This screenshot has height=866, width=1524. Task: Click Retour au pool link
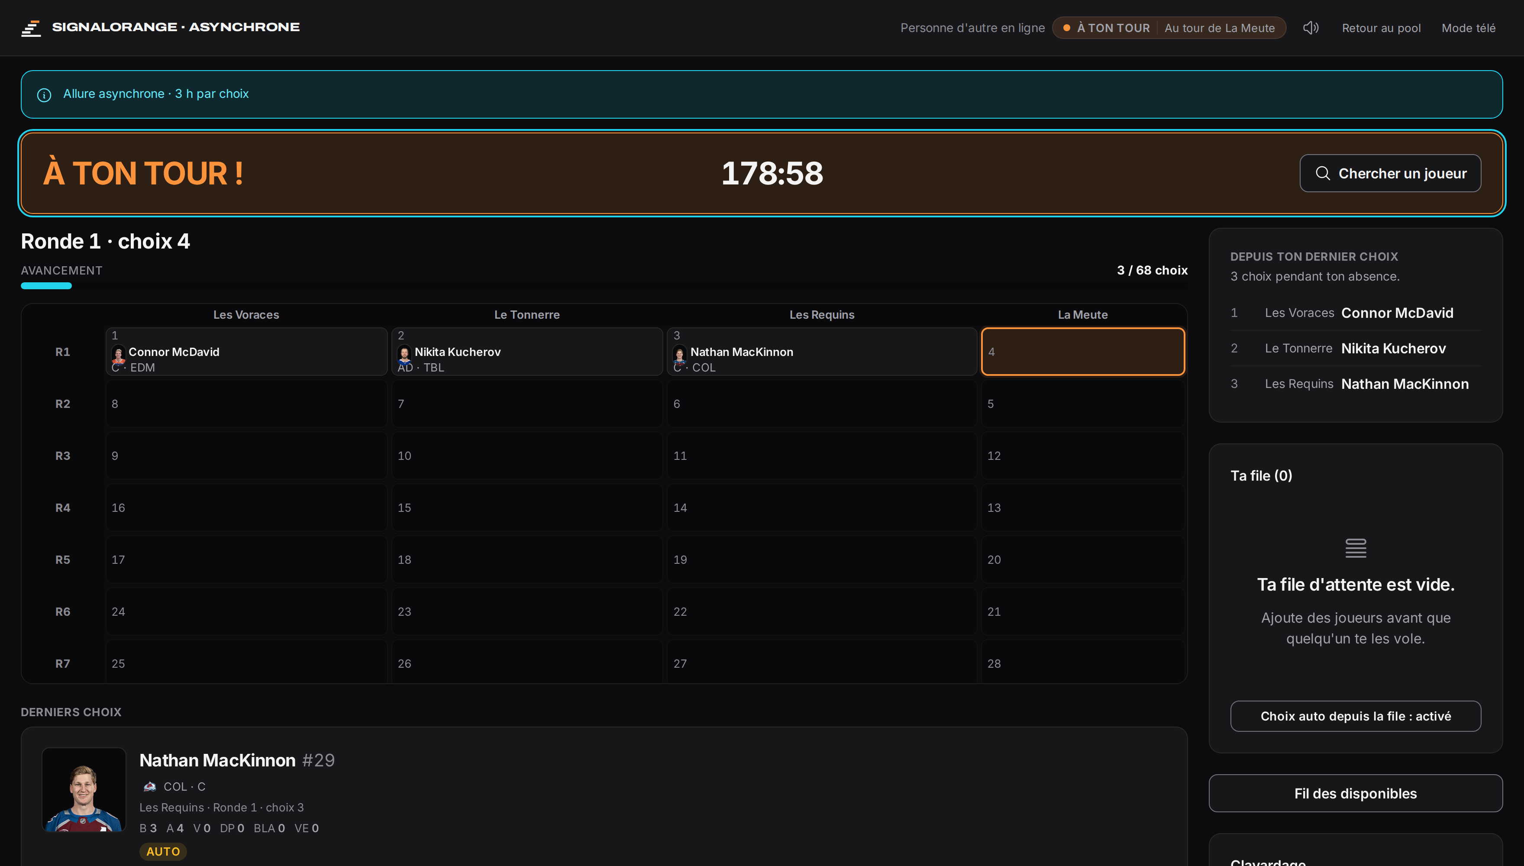click(x=1381, y=28)
